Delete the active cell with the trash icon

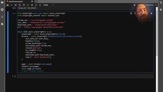(151, 13)
